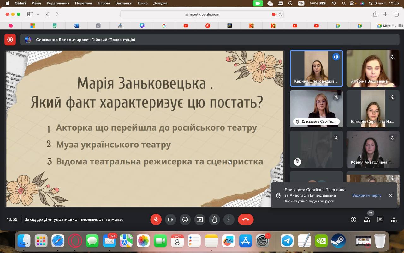Click the red recording indicator icon
The width and height of the screenshot is (404, 253).
(10, 40)
